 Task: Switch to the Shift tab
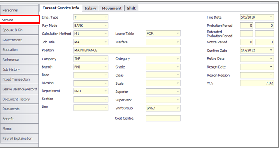tap(131, 8)
